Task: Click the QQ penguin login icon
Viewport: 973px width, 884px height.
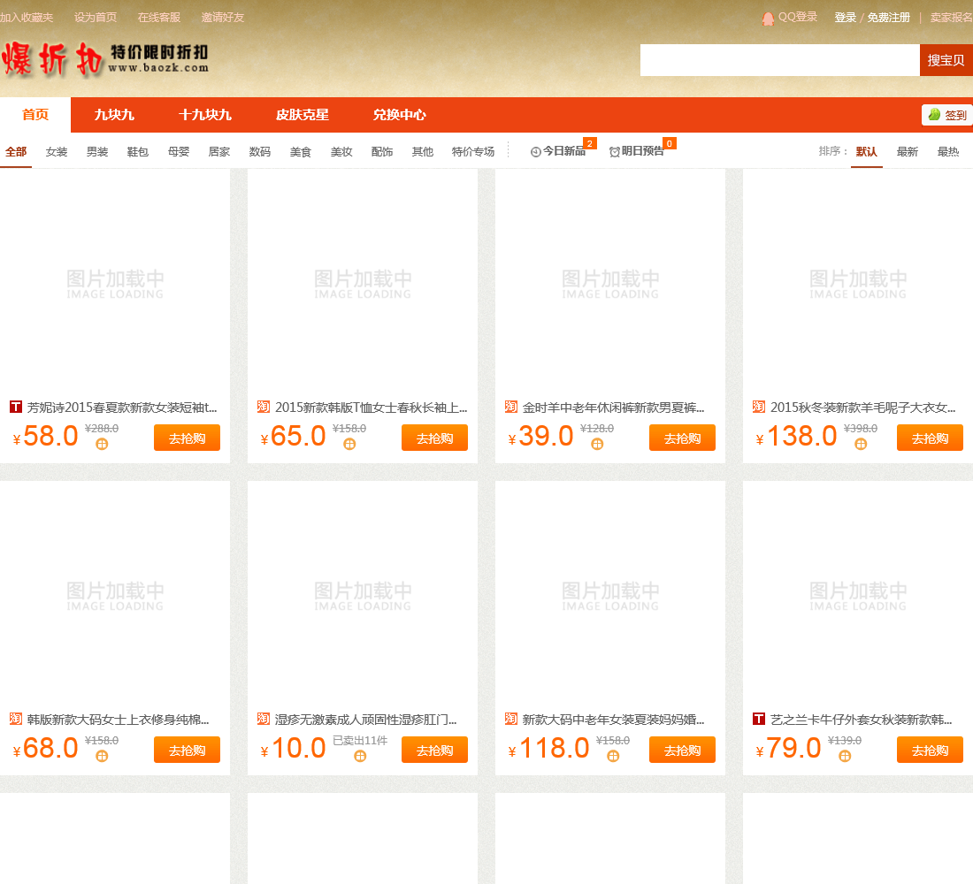Action: [768, 18]
